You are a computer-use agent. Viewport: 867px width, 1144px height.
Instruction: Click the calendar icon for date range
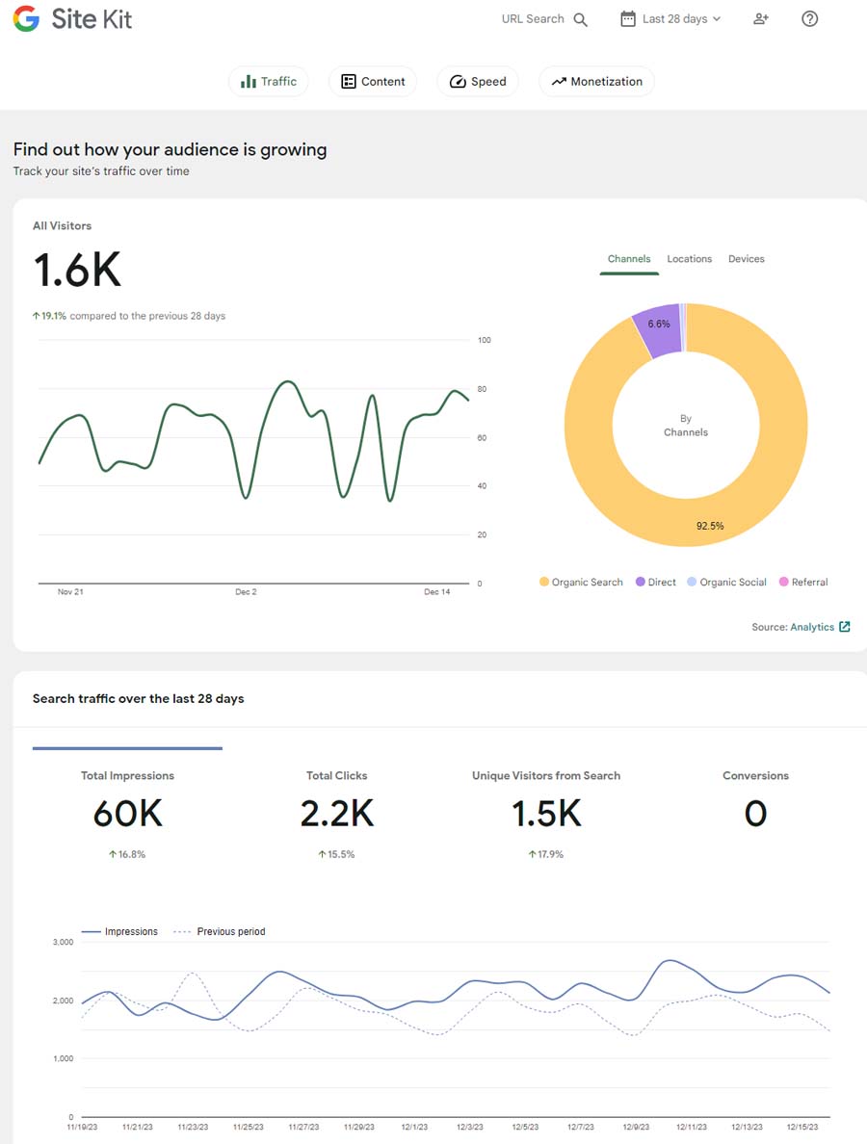tap(628, 19)
